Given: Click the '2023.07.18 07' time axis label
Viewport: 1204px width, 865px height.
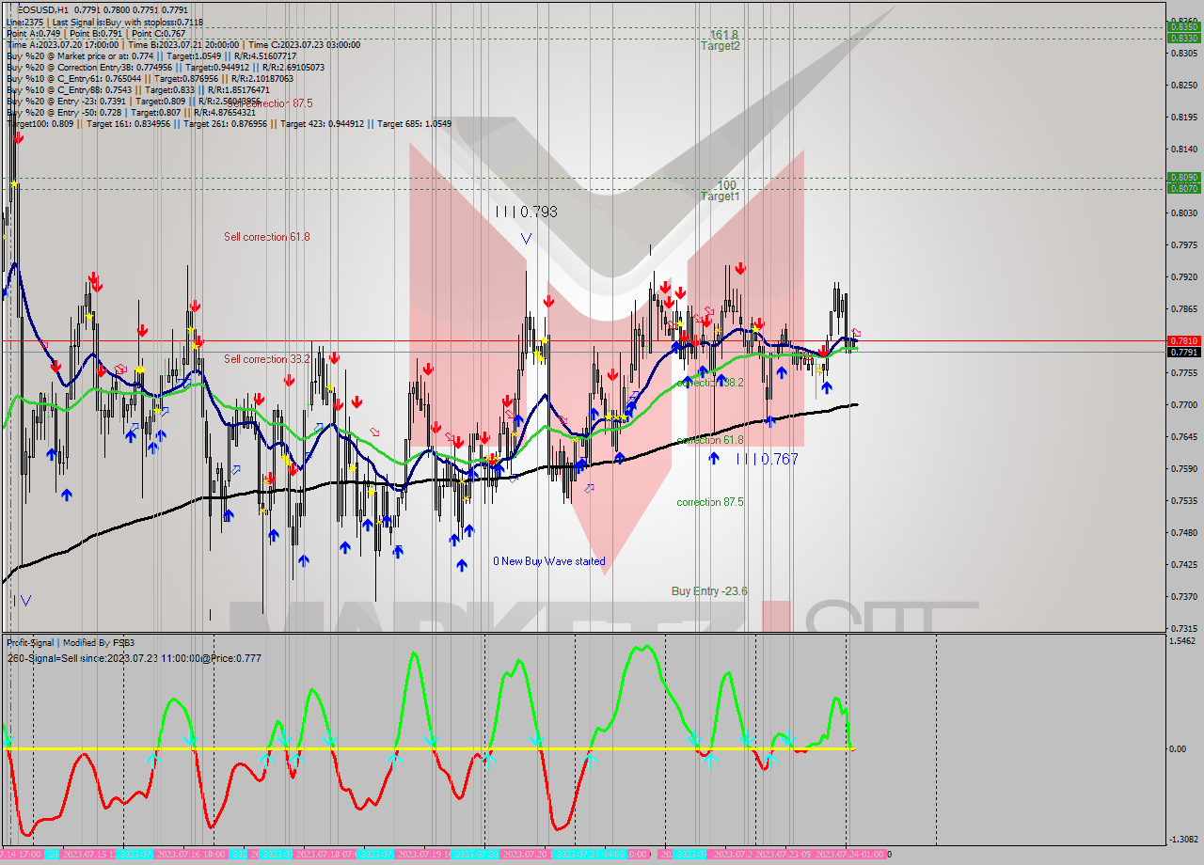Looking at the screenshot, I should click(x=325, y=854).
